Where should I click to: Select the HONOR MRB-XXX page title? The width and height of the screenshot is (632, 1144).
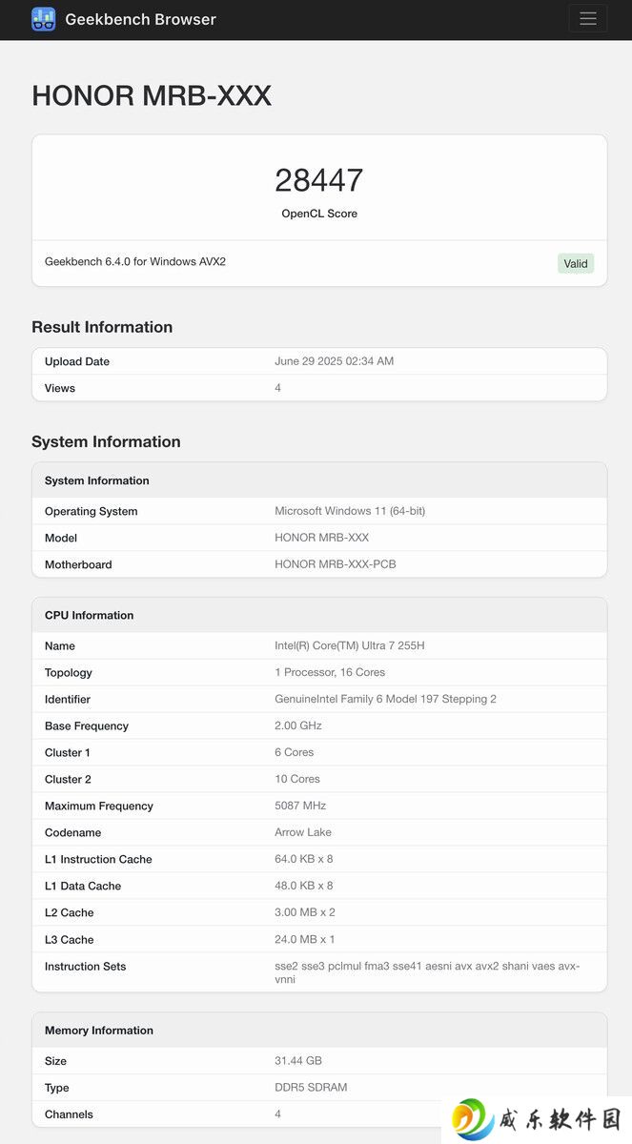pos(152,95)
